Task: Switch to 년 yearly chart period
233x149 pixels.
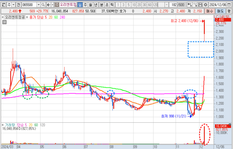Action: click(96, 5)
